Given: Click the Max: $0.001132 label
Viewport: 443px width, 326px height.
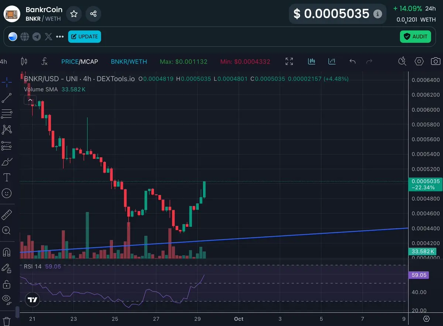Looking at the screenshot, I should pos(183,62).
